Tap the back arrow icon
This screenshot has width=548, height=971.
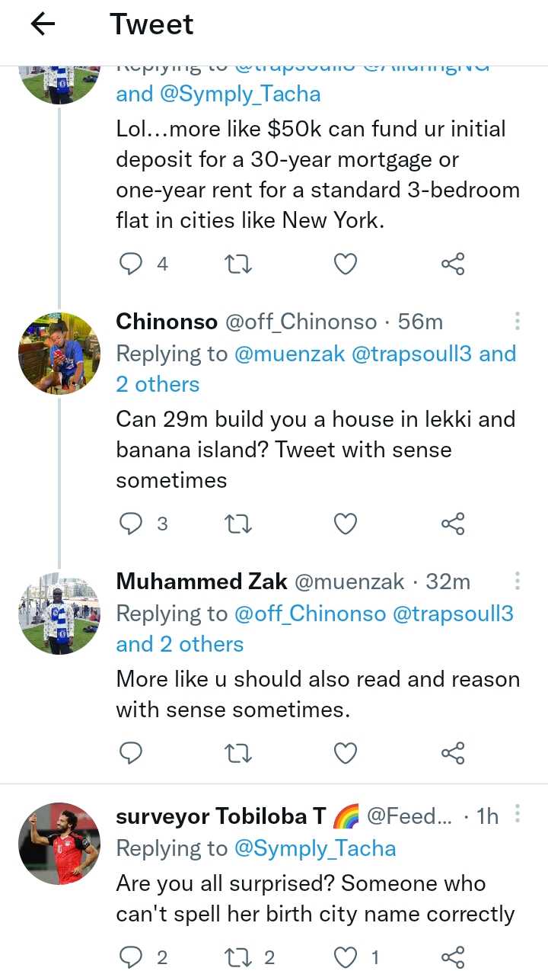pos(43,25)
